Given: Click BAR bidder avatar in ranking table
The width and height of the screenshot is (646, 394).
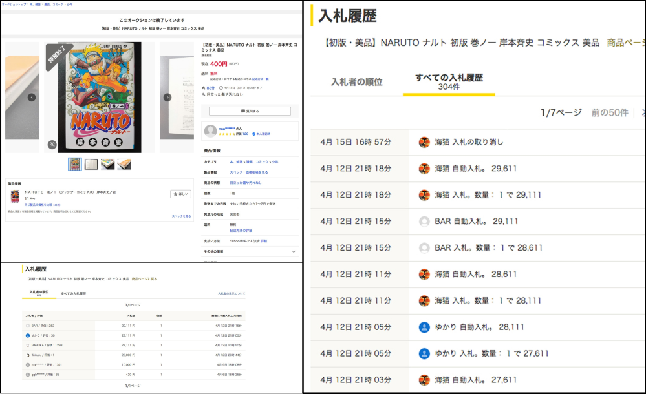Looking at the screenshot, I should (28, 326).
